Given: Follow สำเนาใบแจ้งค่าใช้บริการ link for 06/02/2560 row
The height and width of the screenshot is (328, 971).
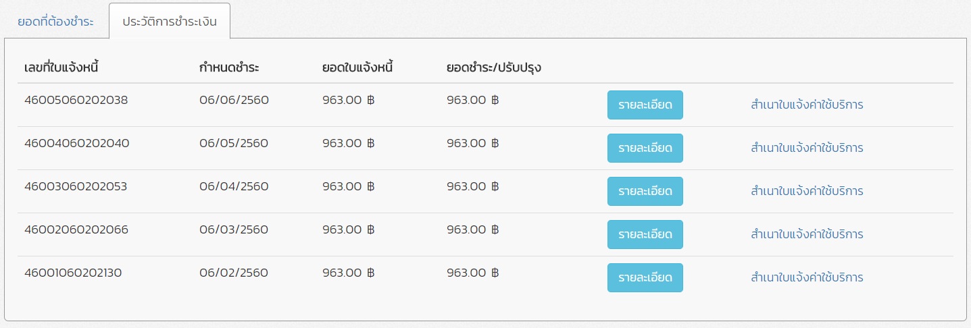Looking at the screenshot, I should (x=807, y=277).
